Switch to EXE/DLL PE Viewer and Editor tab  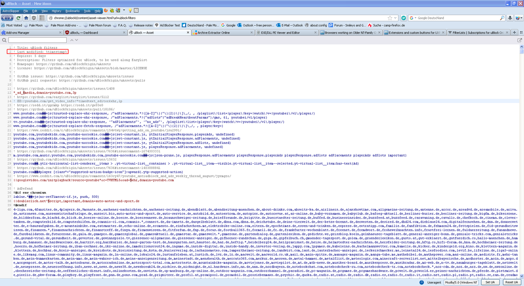point(287,33)
